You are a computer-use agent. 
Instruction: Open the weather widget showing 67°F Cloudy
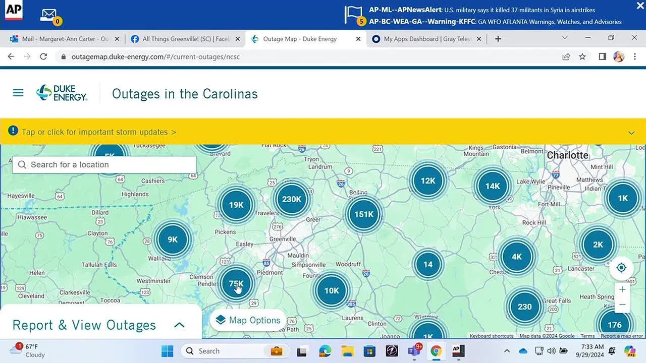click(28, 350)
